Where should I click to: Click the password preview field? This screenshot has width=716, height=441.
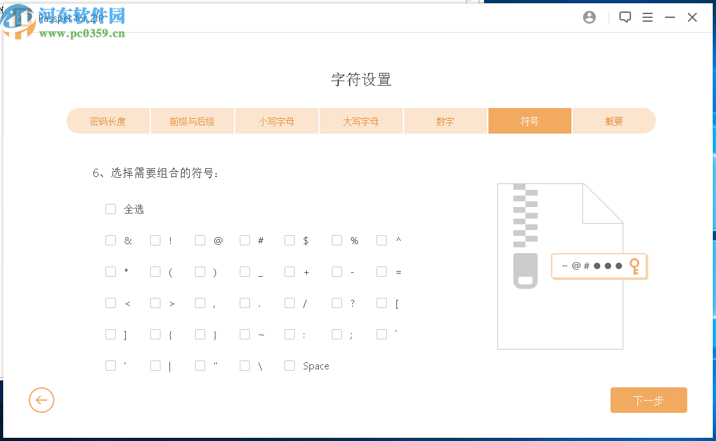click(x=595, y=266)
